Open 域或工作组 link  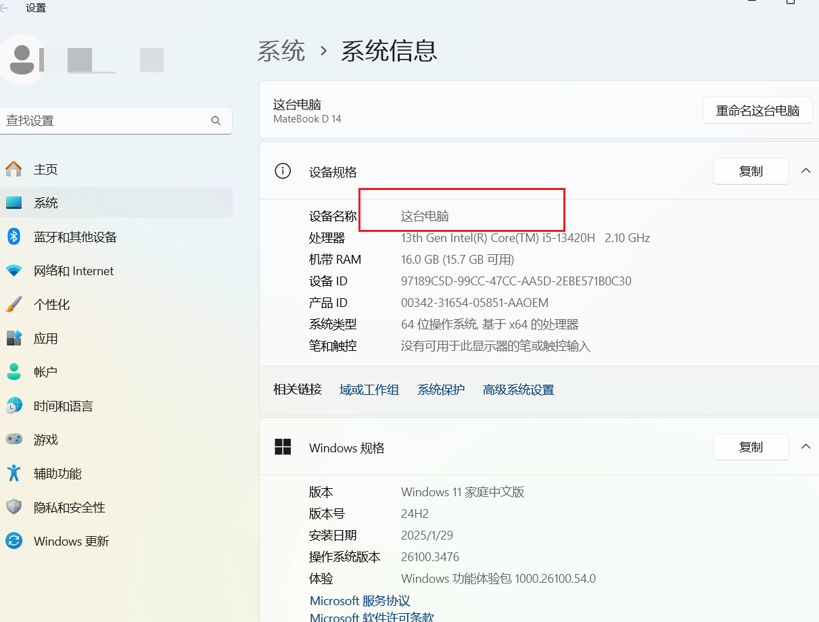tap(369, 389)
